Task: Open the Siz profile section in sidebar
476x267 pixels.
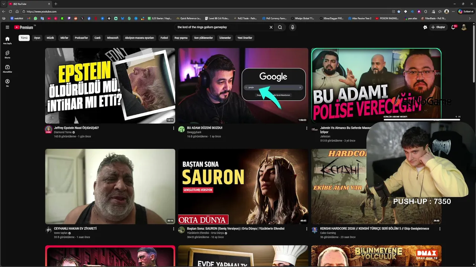Action: tap(7, 83)
